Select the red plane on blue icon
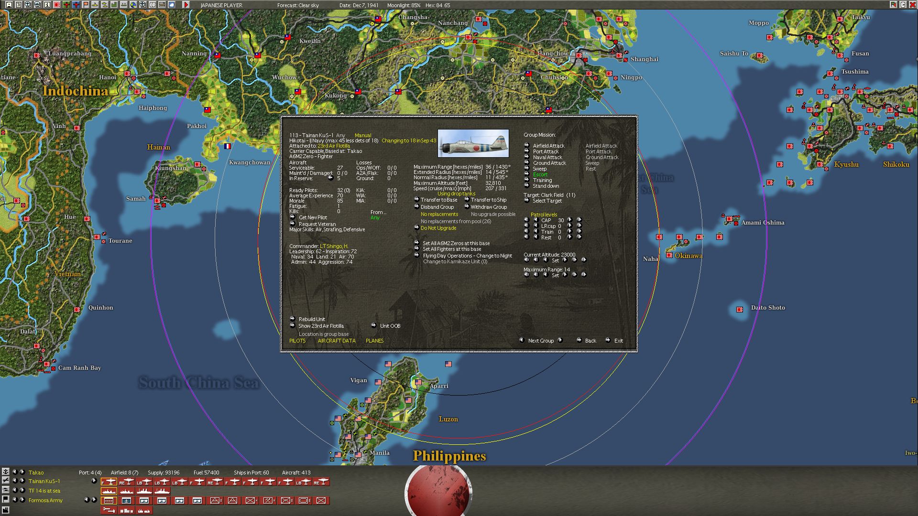This screenshot has width=918, height=516. [x=76, y=5]
